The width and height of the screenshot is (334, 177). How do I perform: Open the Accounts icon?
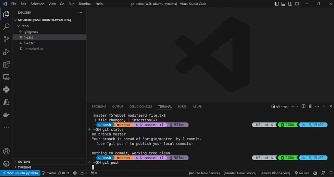click(x=6, y=151)
